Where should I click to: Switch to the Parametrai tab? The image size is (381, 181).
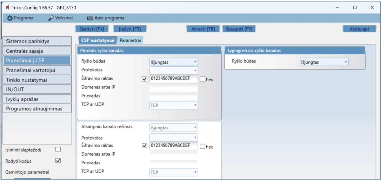point(130,40)
